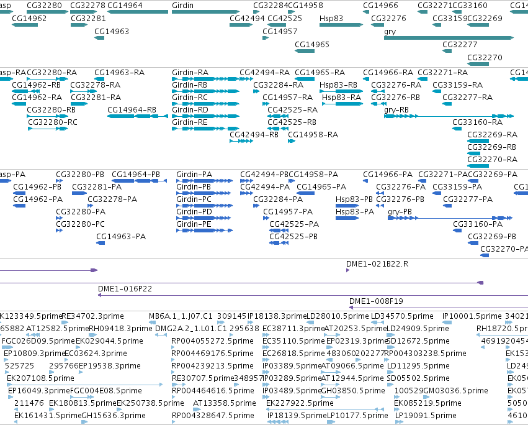Image resolution: width=528 pixels, height=425 pixels.
Task: Select the CG32269-RB transcript label
Action: pos(491,147)
